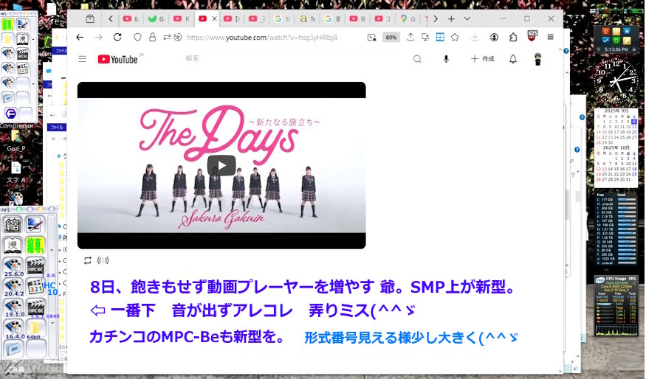Open the YouTube account avatar menu
This screenshot has height=379, width=646.
coord(537,59)
